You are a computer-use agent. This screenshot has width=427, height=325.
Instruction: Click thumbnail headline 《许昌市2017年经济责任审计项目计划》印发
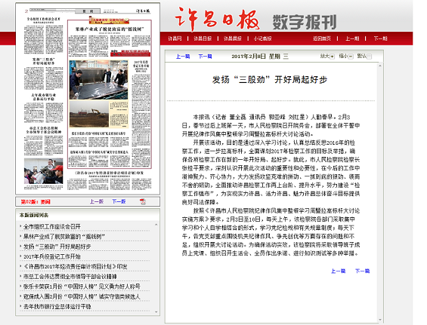pos(109,173)
